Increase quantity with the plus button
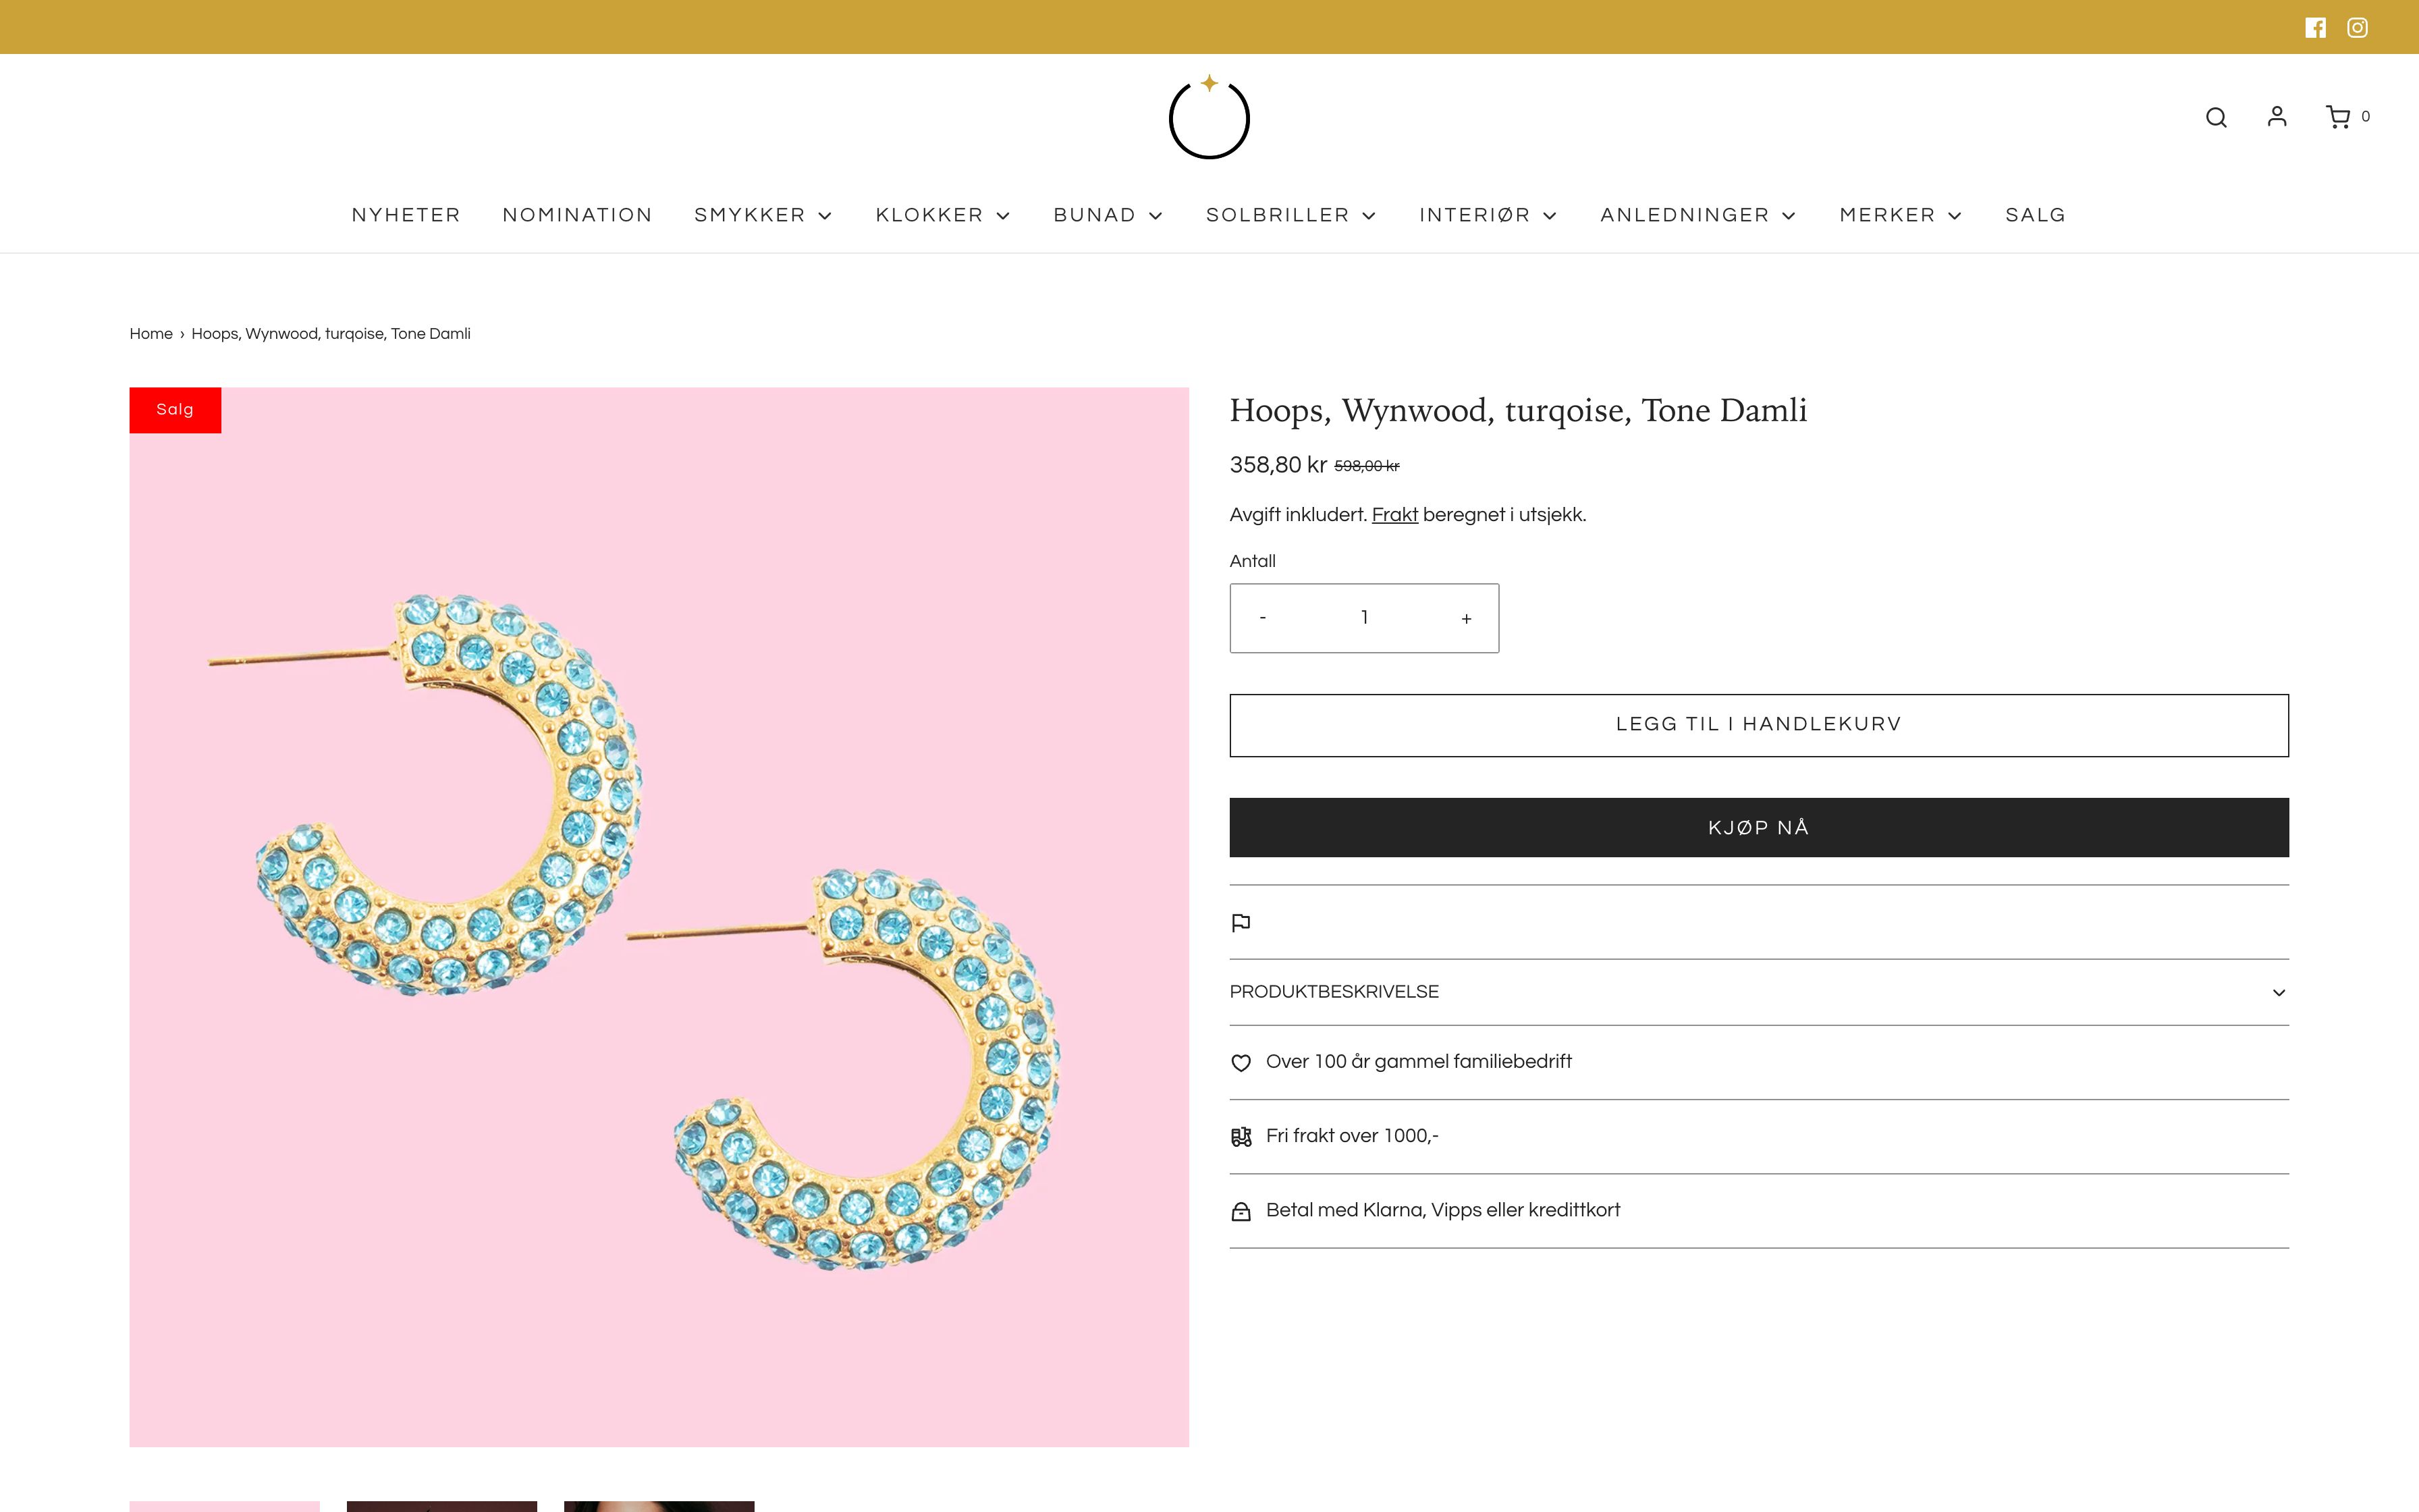The image size is (2419, 1512). 1465,618
